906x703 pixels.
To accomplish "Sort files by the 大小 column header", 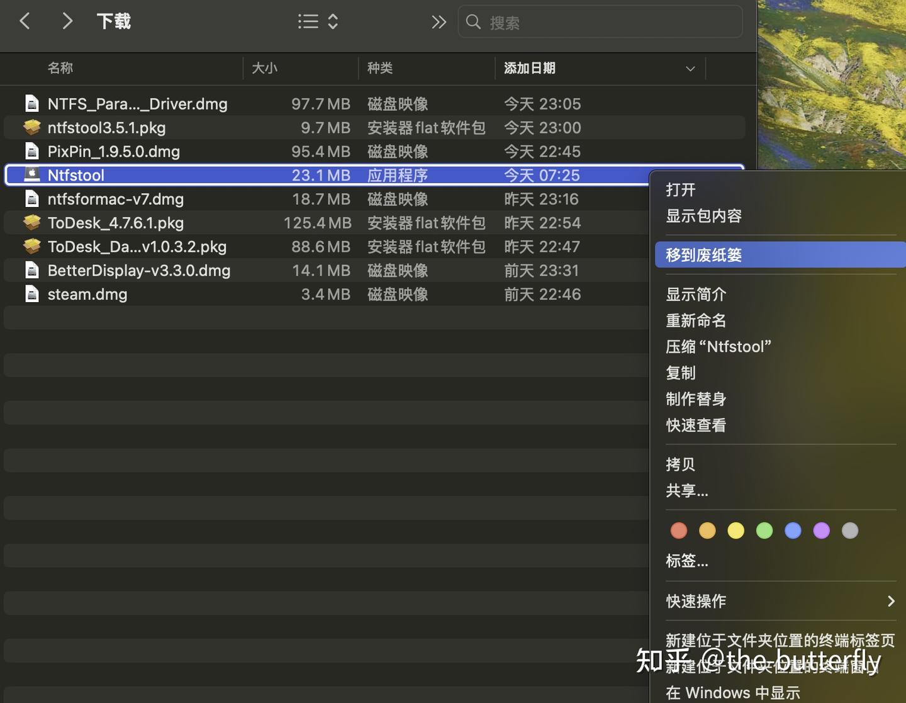I will click(265, 69).
